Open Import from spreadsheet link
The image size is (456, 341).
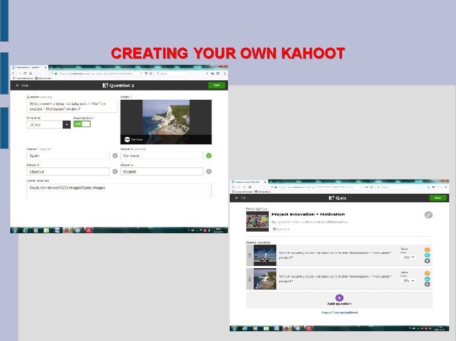point(339,312)
